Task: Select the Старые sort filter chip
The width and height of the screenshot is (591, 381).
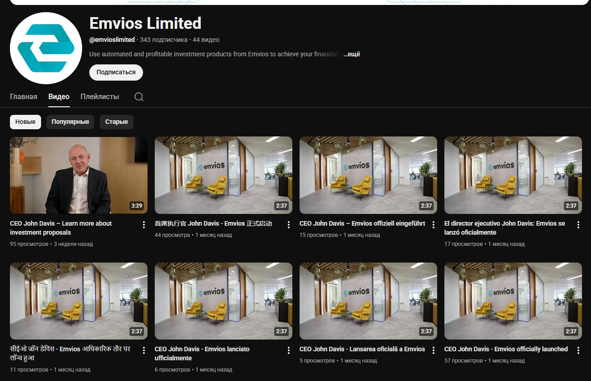Action: point(116,122)
